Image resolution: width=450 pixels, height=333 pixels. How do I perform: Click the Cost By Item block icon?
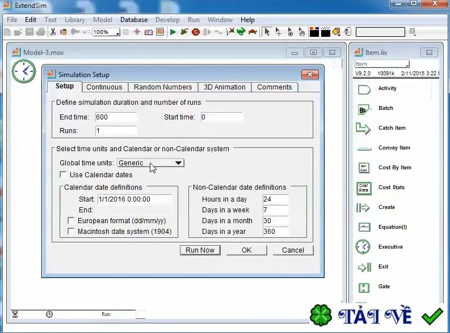pos(364,168)
